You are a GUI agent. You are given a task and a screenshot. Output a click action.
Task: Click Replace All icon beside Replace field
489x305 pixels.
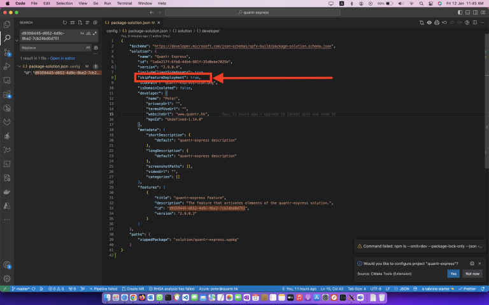point(96,48)
